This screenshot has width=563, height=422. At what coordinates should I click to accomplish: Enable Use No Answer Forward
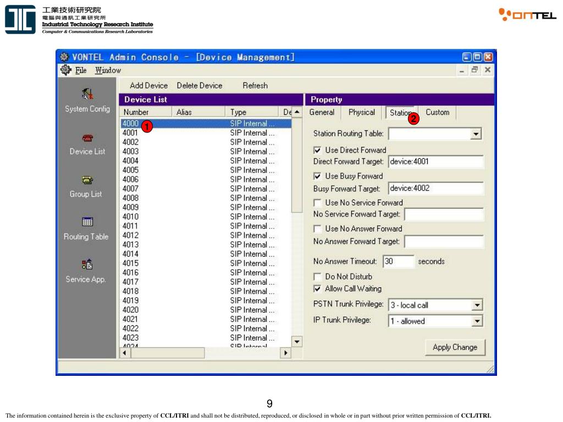317,229
